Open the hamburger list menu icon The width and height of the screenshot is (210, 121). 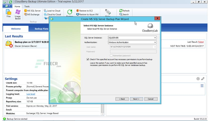pyautogui.click(x=202, y=86)
